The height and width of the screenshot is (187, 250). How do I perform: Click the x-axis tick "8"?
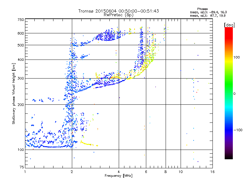(x=166, y=172)
